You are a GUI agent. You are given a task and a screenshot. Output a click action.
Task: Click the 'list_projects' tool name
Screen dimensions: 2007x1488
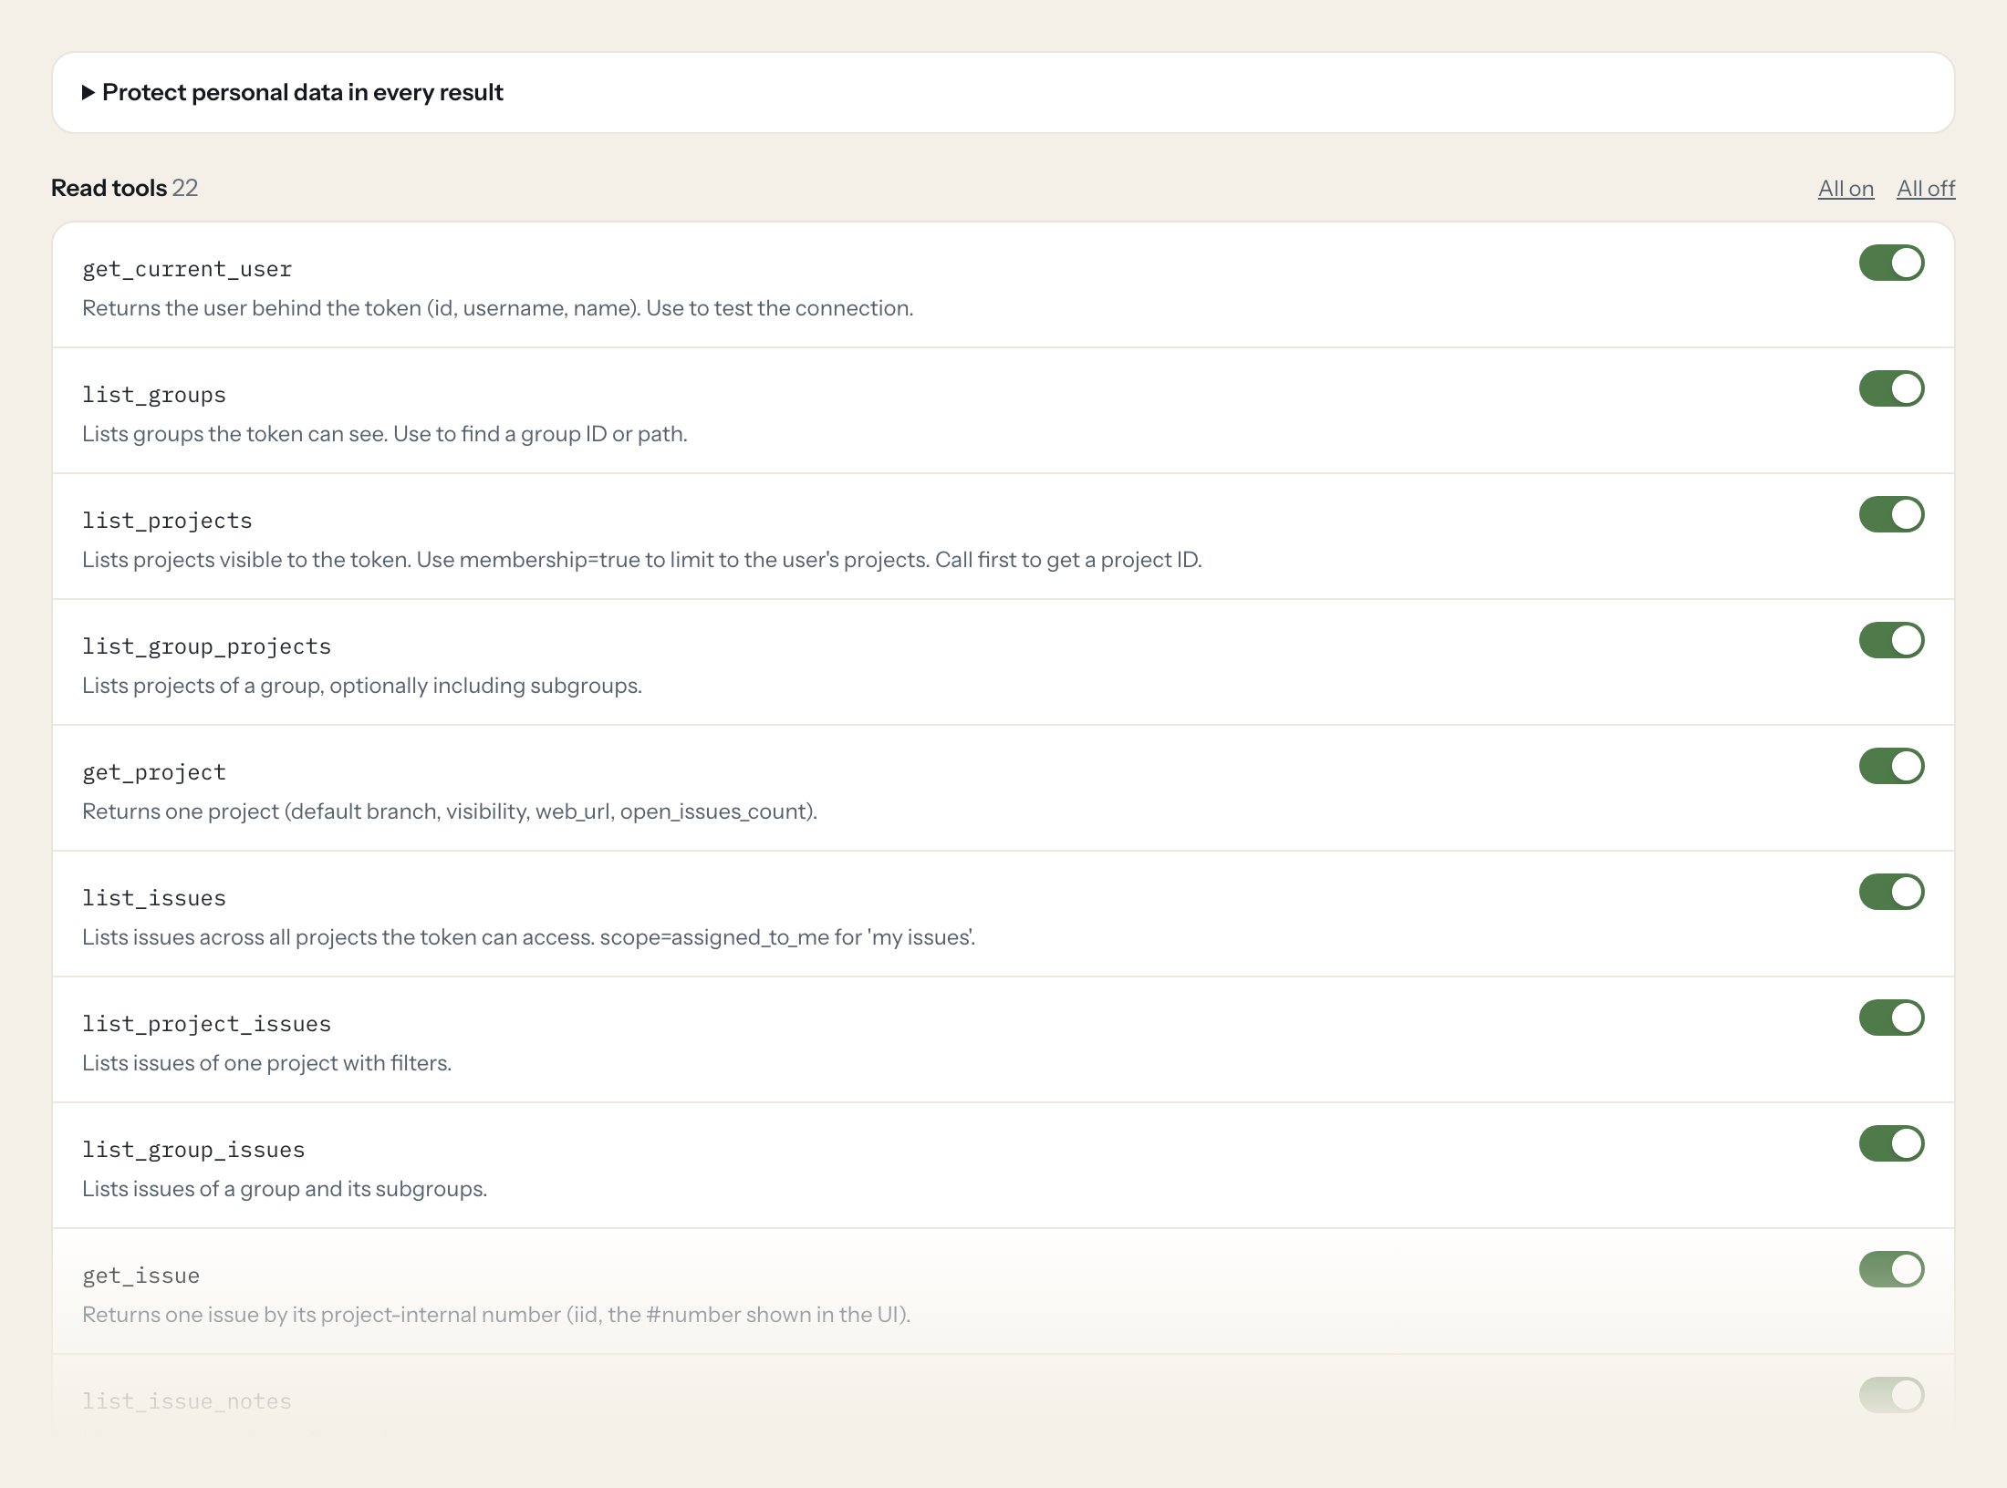coord(167,521)
